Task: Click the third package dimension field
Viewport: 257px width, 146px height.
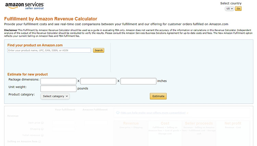Action: tap(138, 81)
